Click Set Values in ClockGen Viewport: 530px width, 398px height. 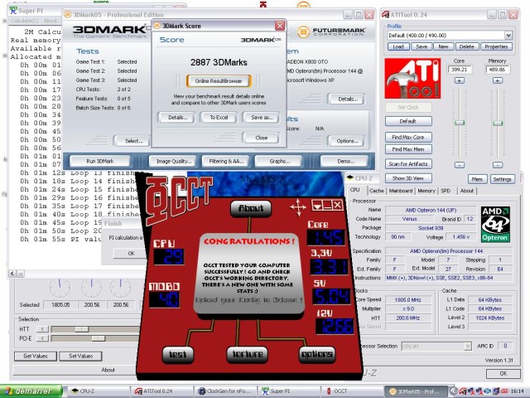point(80,356)
